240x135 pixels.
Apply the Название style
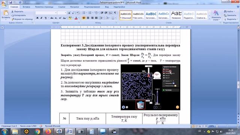176,15
